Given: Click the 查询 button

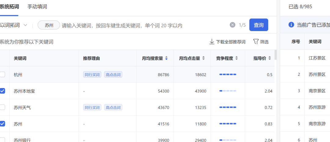Looking at the screenshot, I should (x=259, y=25).
